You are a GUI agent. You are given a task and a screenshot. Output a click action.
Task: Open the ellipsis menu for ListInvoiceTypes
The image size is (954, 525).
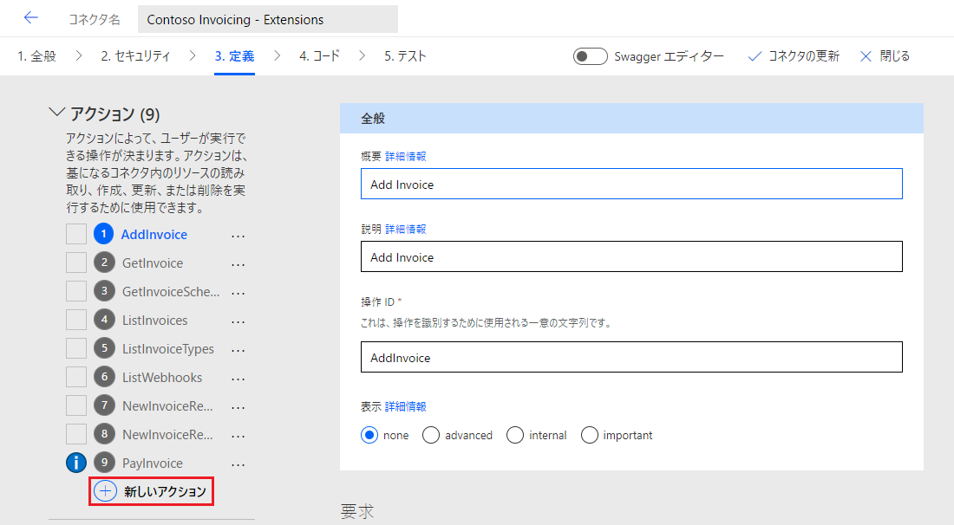[x=238, y=349]
